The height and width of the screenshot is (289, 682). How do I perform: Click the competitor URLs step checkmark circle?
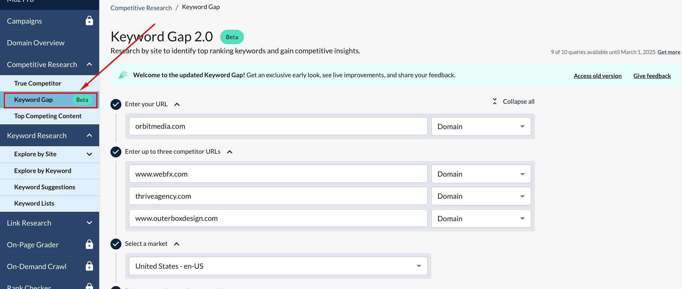pos(116,152)
